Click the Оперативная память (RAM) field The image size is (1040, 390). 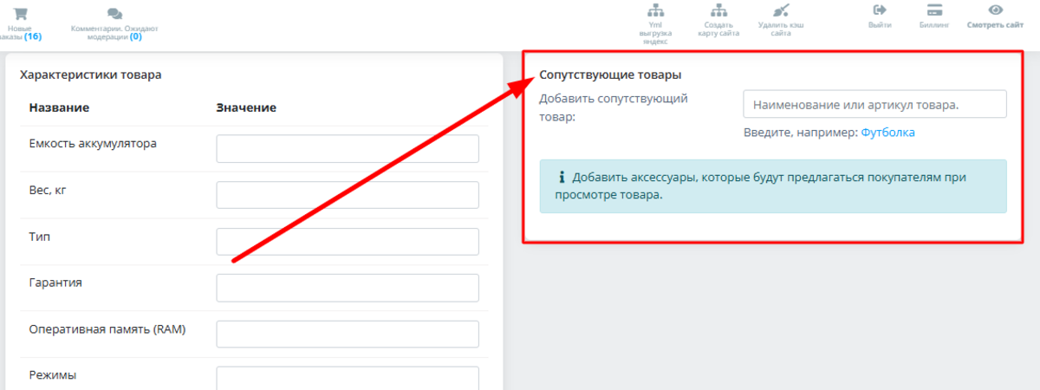348,335
